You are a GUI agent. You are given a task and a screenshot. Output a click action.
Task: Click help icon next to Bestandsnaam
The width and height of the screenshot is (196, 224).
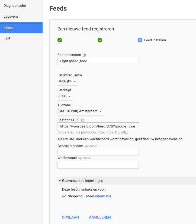click(84, 55)
